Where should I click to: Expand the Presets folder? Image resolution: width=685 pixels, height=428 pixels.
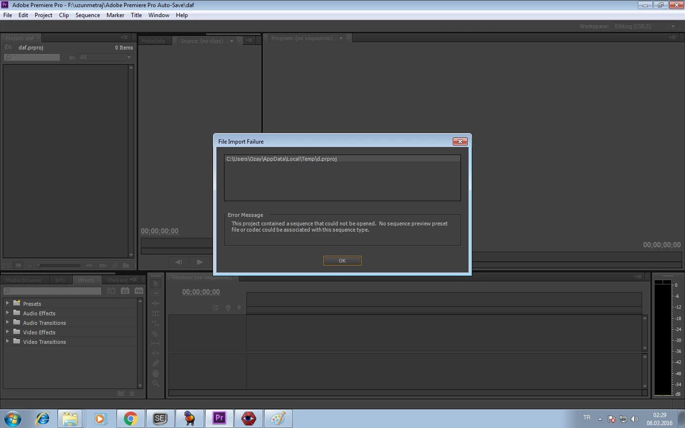pyautogui.click(x=7, y=303)
